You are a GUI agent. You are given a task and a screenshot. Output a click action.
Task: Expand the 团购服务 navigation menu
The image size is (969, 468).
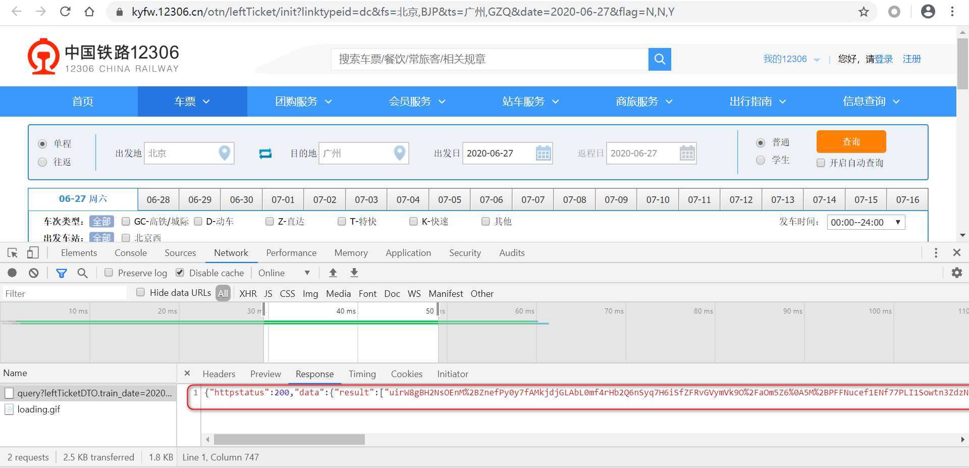(x=303, y=101)
